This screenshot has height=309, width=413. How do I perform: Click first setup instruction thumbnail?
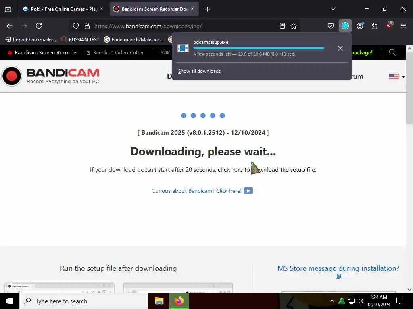(x=59, y=288)
